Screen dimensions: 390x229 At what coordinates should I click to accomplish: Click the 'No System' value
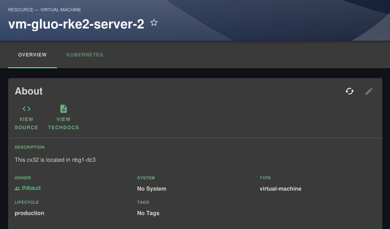point(152,189)
